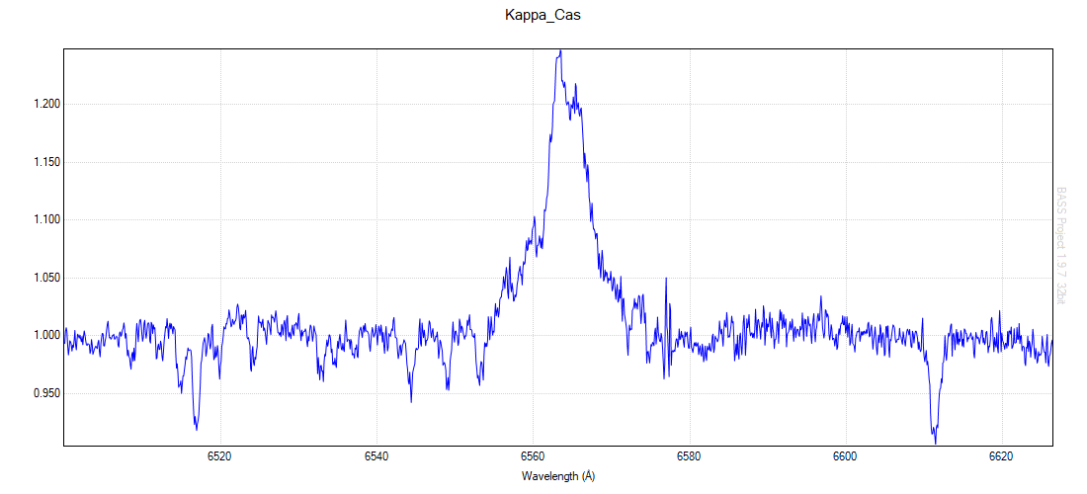This screenshot has width=1087, height=494.
Task: Click the 1.000 y-axis tick label
Action: click(x=46, y=336)
